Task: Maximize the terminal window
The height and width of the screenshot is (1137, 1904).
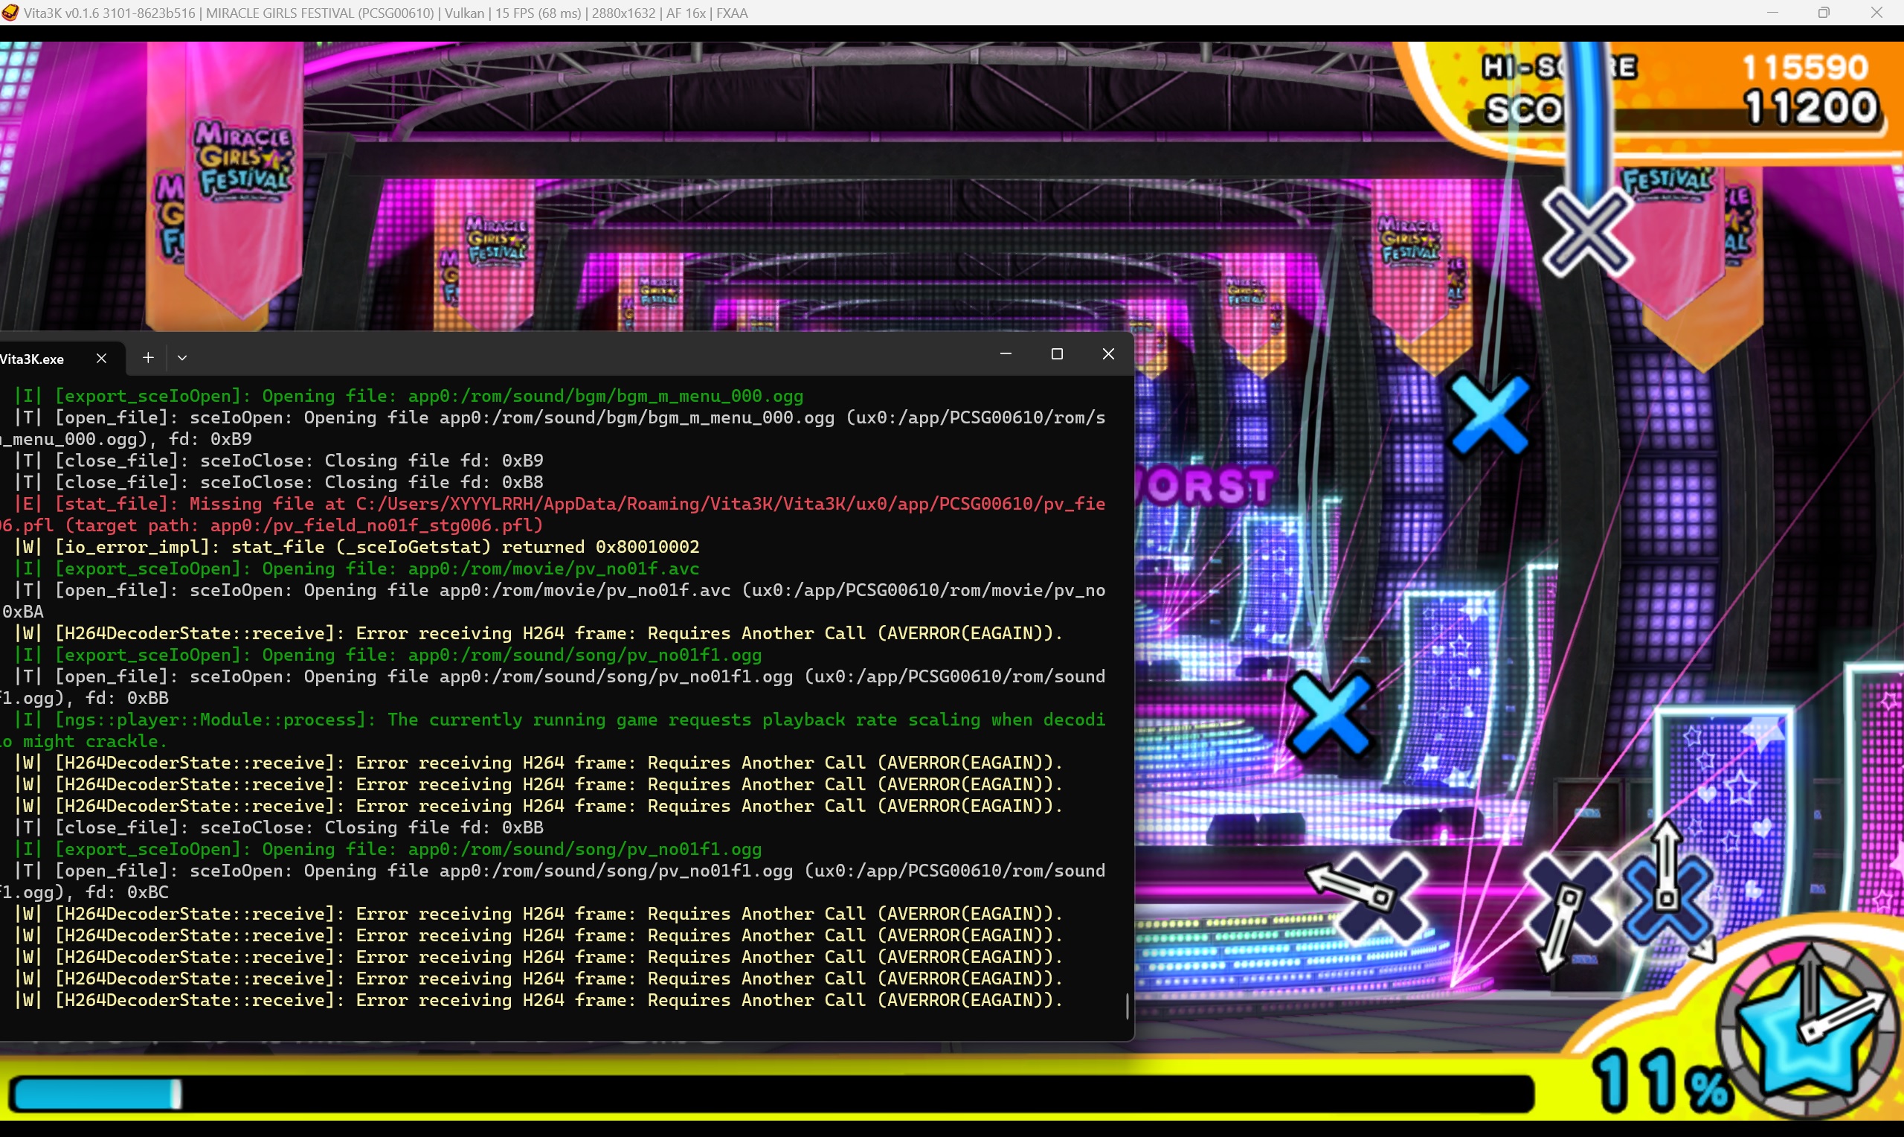Action: pyautogui.click(x=1058, y=354)
